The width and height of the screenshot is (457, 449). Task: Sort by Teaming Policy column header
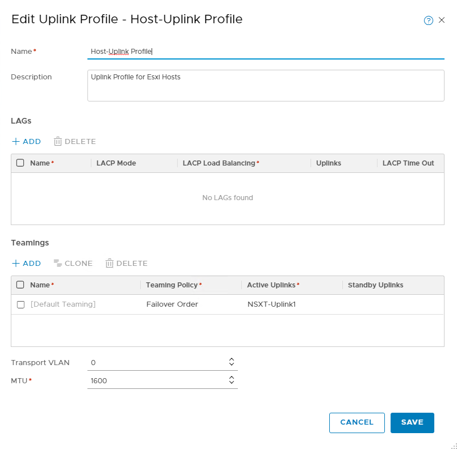[x=173, y=285]
